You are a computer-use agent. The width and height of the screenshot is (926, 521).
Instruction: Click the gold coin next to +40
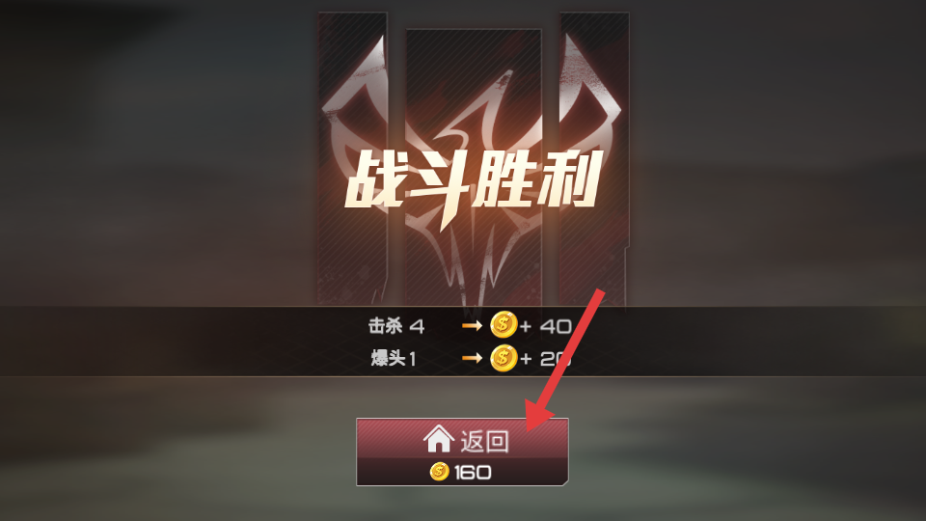[x=504, y=325]
